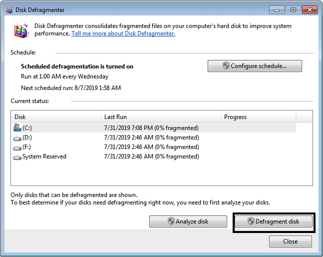Sort by the Last Run column header
The image size is (323, 257).
click(x=161, y=117)
